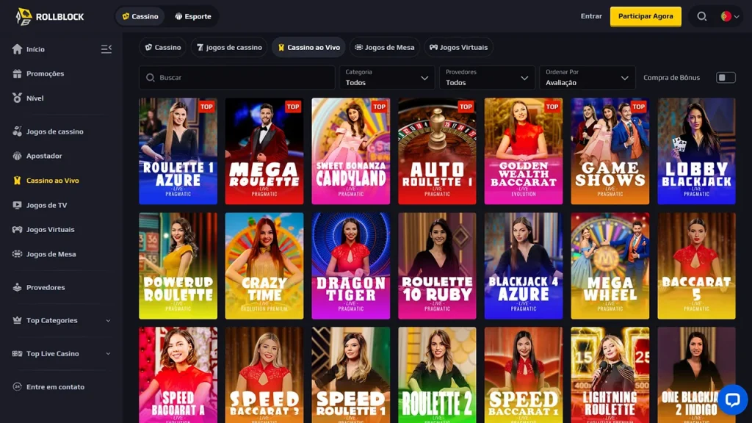Switch to the Esporte header tab
The image size is (752, 423).
[193, 16]
